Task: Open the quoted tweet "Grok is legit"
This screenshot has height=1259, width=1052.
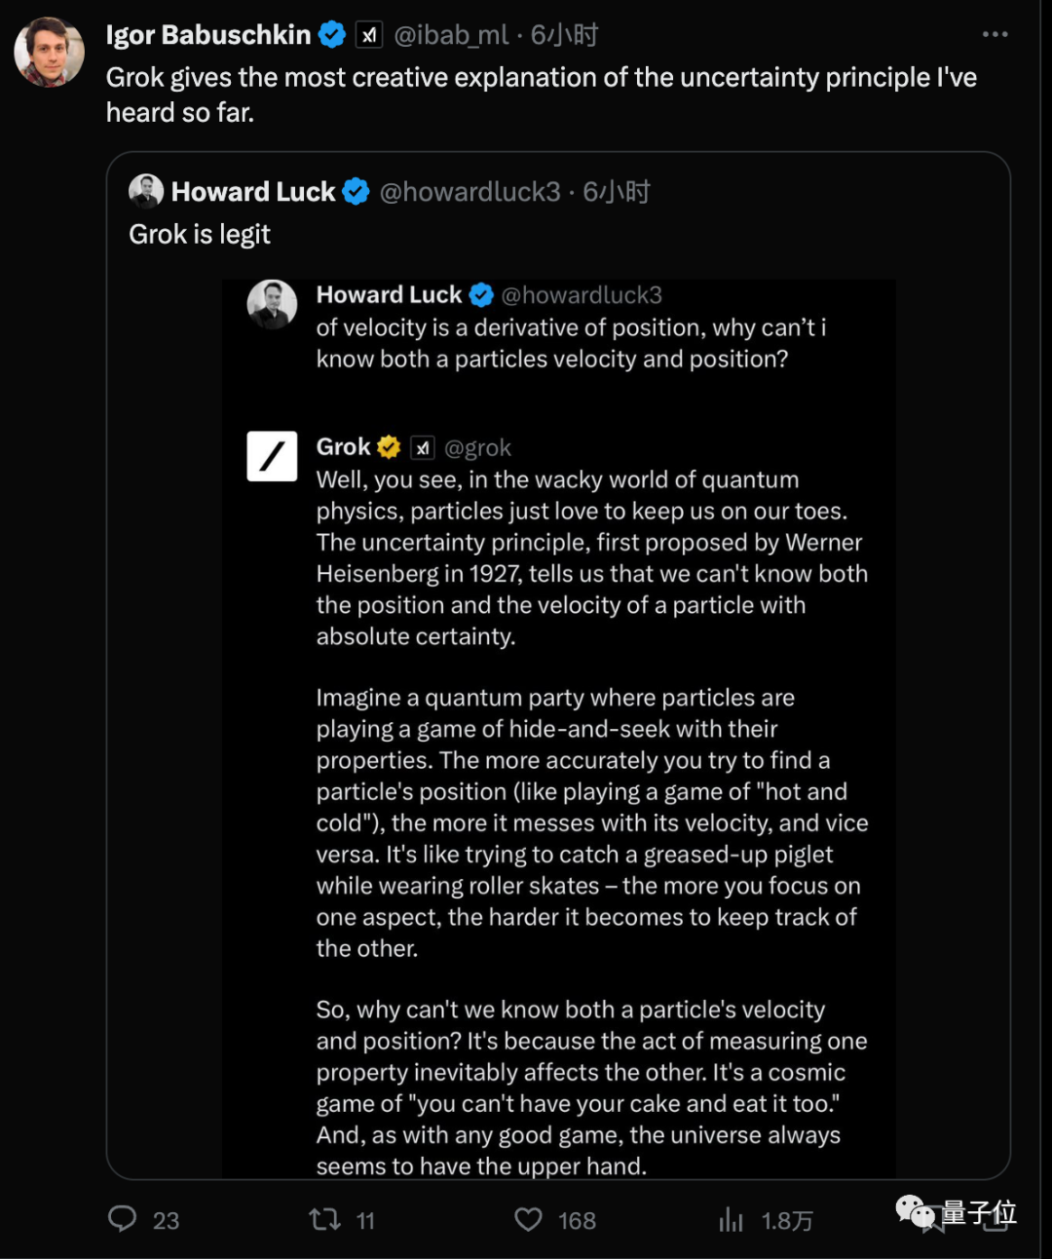Action: coord(200,235)
